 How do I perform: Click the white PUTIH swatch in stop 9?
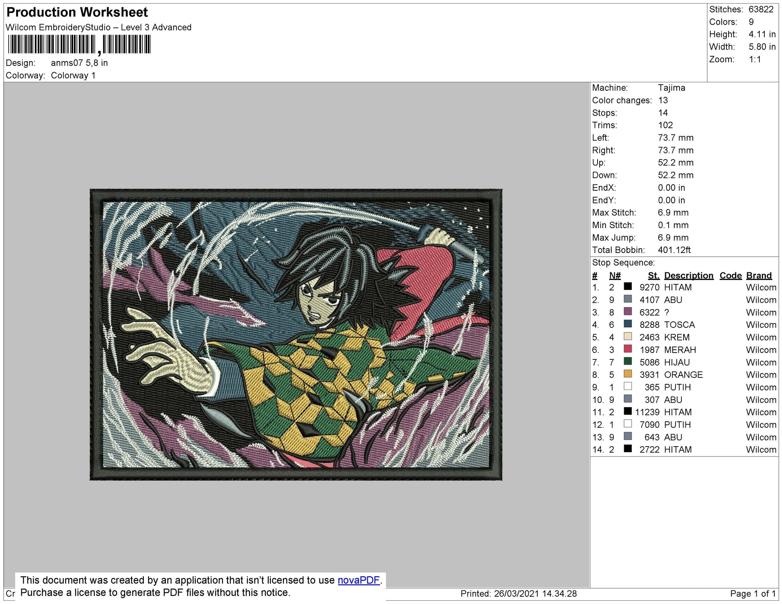click(x=628, y=386)
